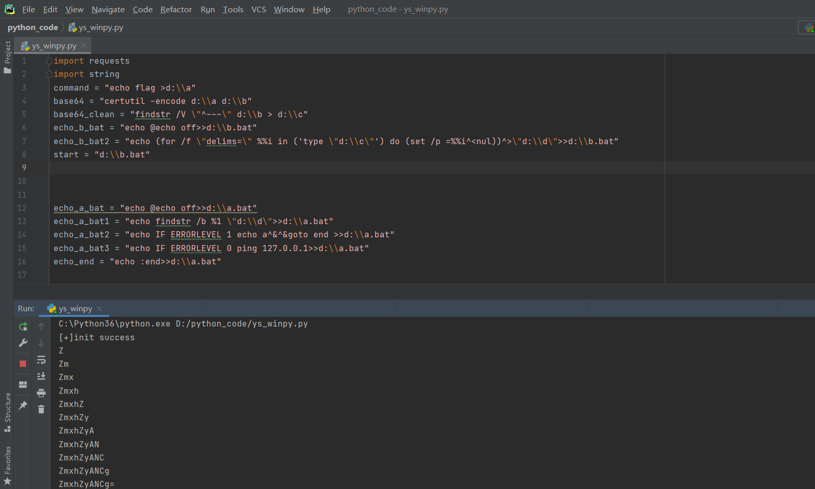Open the File menu
This screenshot has height=489, width=815.
[x=29, y=9]
